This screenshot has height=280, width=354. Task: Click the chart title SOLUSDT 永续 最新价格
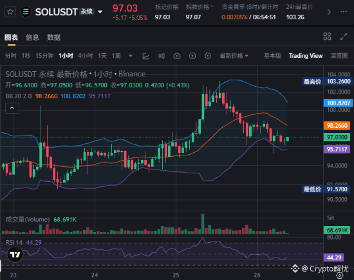pyautogui.click(x=46, y=74)
